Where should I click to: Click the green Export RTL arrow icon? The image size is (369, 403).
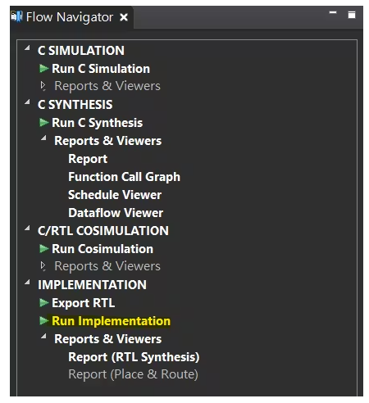tap(43, 303)
